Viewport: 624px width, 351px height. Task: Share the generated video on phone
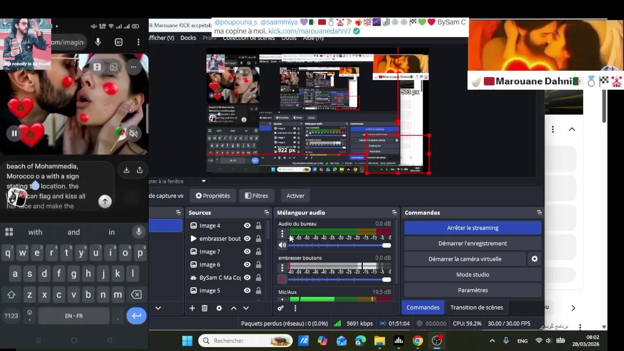pos(139,170)
